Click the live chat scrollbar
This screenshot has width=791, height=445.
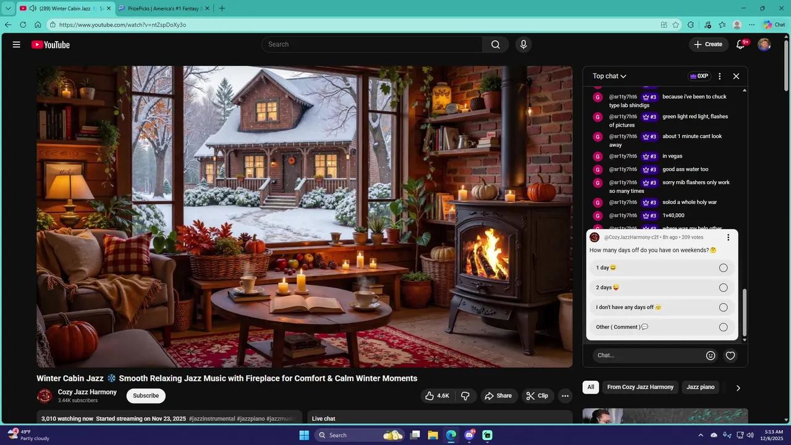point(745,312)
